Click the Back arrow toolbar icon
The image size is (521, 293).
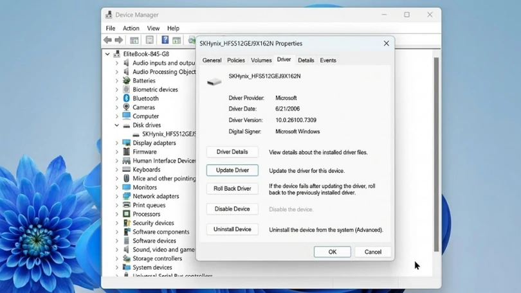coord(107,40)
